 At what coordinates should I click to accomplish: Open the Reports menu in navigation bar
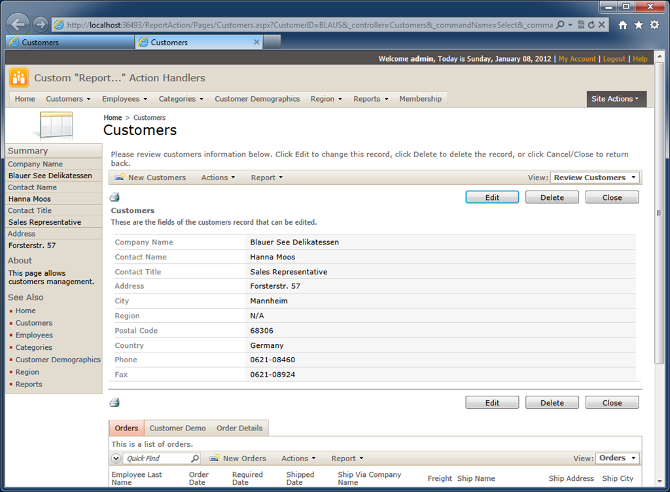[x=370, y=99]
